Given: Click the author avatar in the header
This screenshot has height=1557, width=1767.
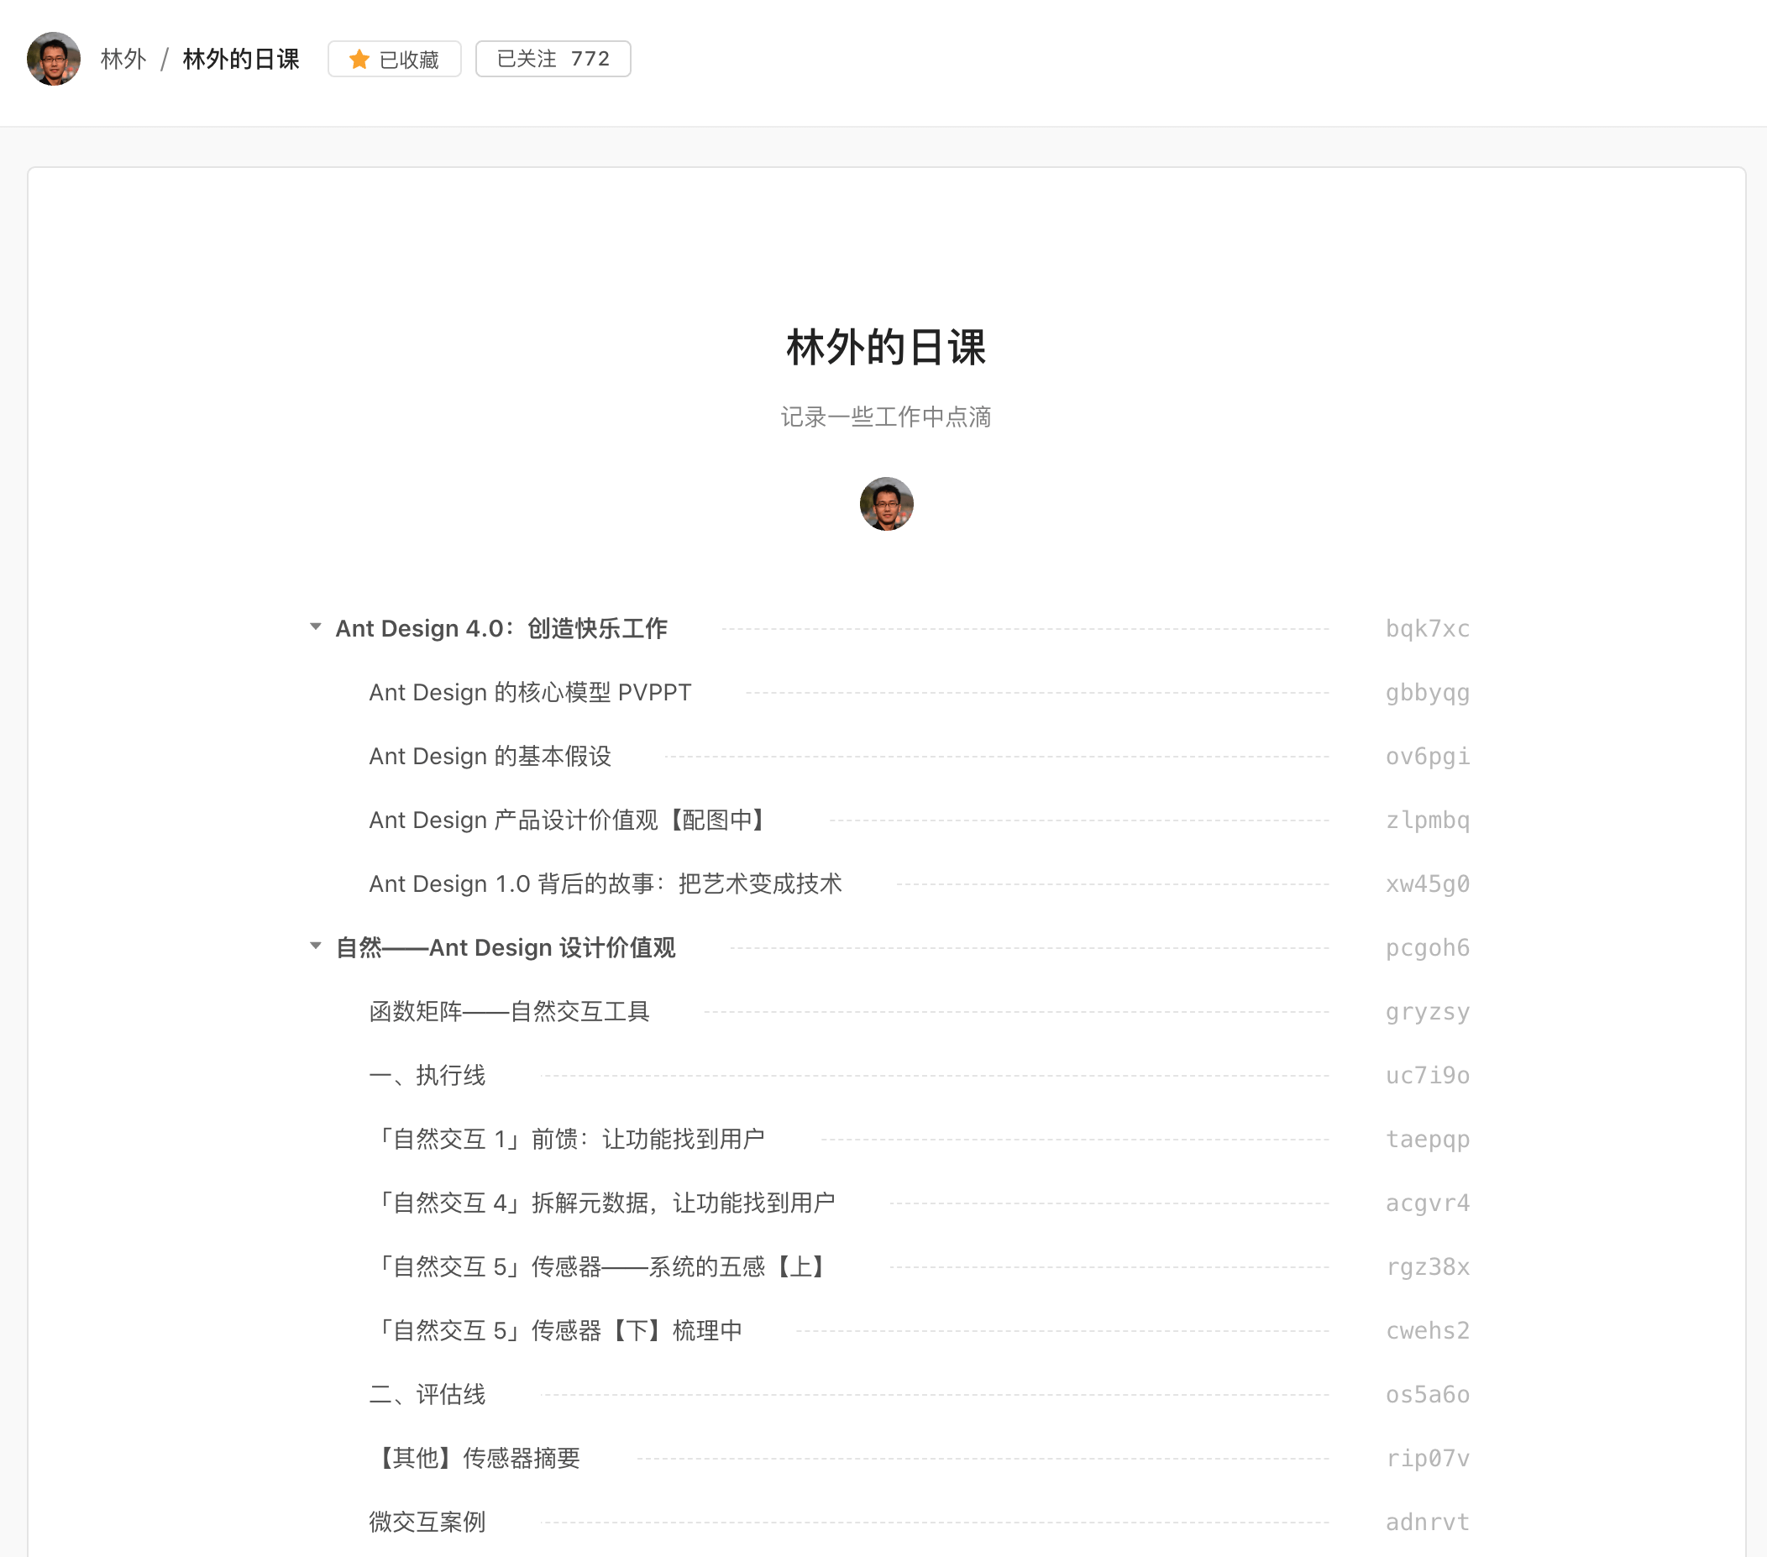Looking at the screenshot, I should (54, 59).
